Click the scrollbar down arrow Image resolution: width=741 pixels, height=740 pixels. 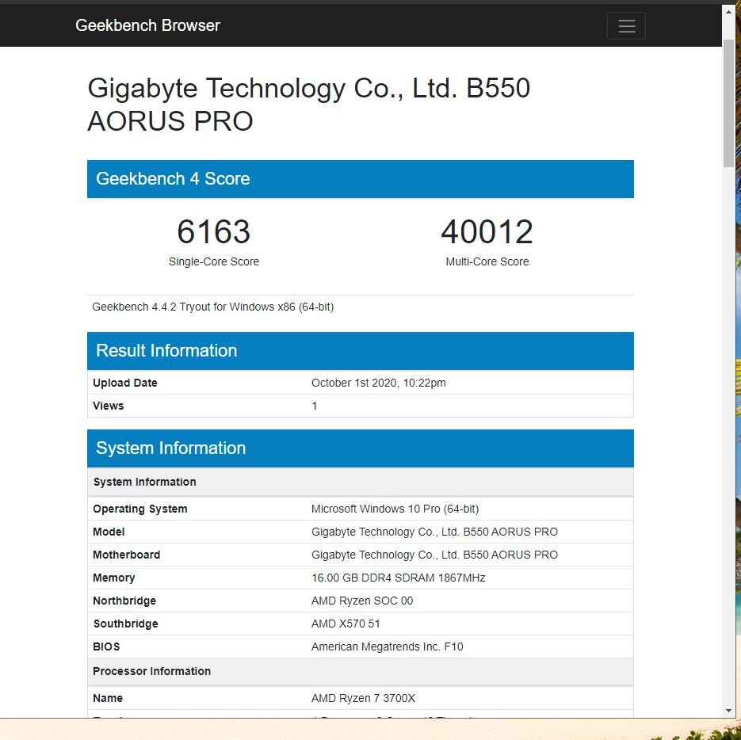728,711
